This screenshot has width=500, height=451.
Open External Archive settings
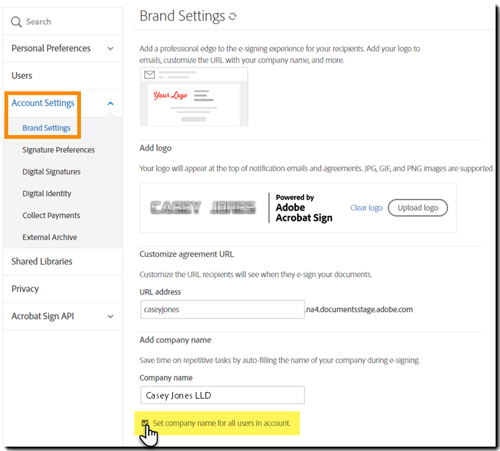point(50,237)
